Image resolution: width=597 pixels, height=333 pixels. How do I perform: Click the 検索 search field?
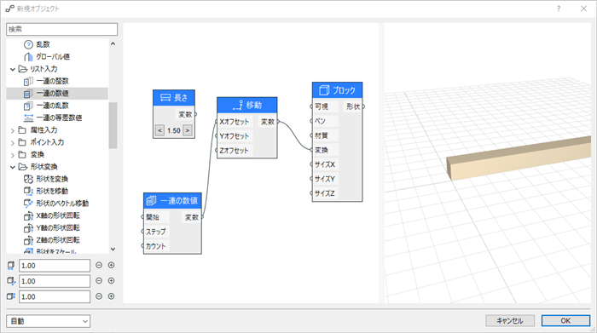(x=61, y=29)
